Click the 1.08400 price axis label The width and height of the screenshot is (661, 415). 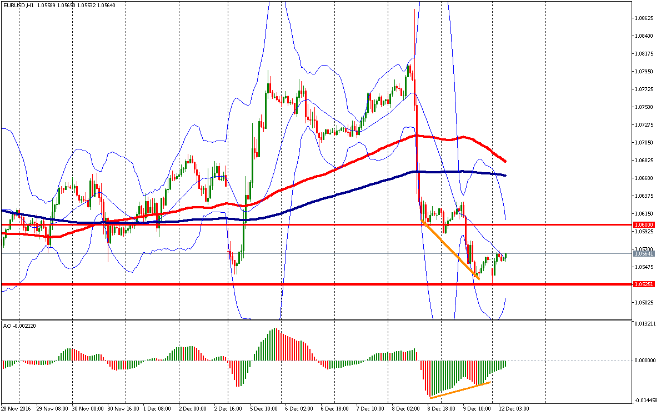pos(644,36)
